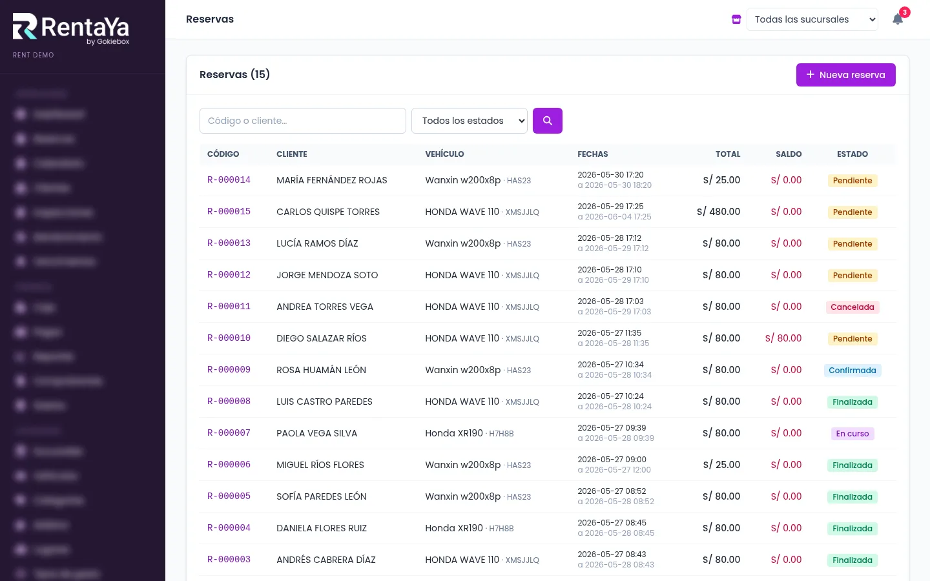Expand the Todos los estados filter
930x581 pixels.
[x=470, y=121]
